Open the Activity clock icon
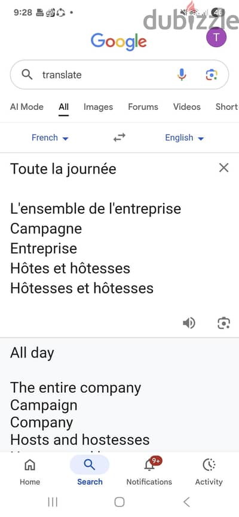This screenshot has width=239, height=517. pyautogui.click(x=209, y=472)
